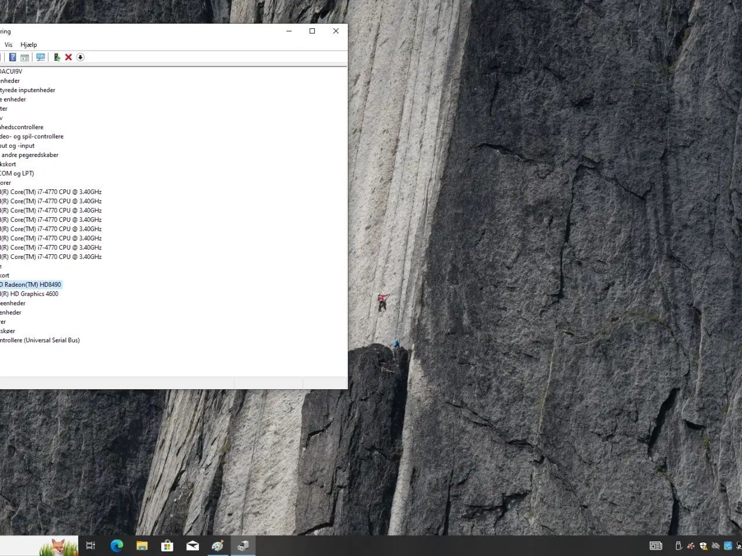Screen dimensions: 742x556
Task: Open OneDrive from the system tray
Action: (715, 545)
